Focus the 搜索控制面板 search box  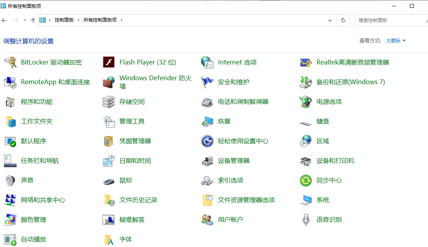point(391,20)
